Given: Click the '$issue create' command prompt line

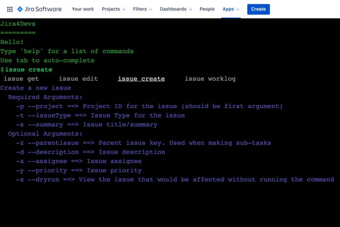Looking at the screenshot, I should click(26, 69).
